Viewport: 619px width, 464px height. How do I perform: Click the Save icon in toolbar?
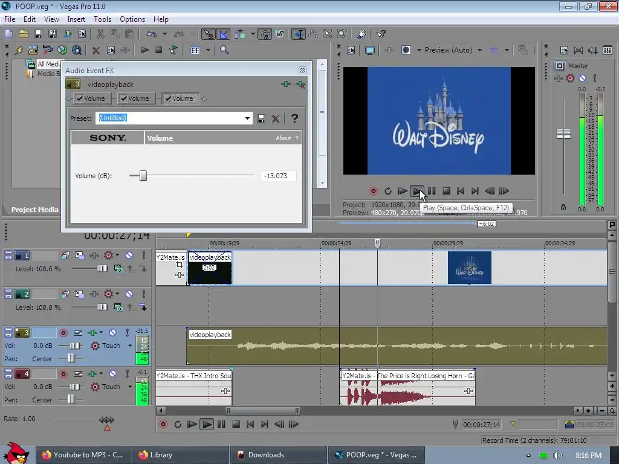tap(38, 34)
